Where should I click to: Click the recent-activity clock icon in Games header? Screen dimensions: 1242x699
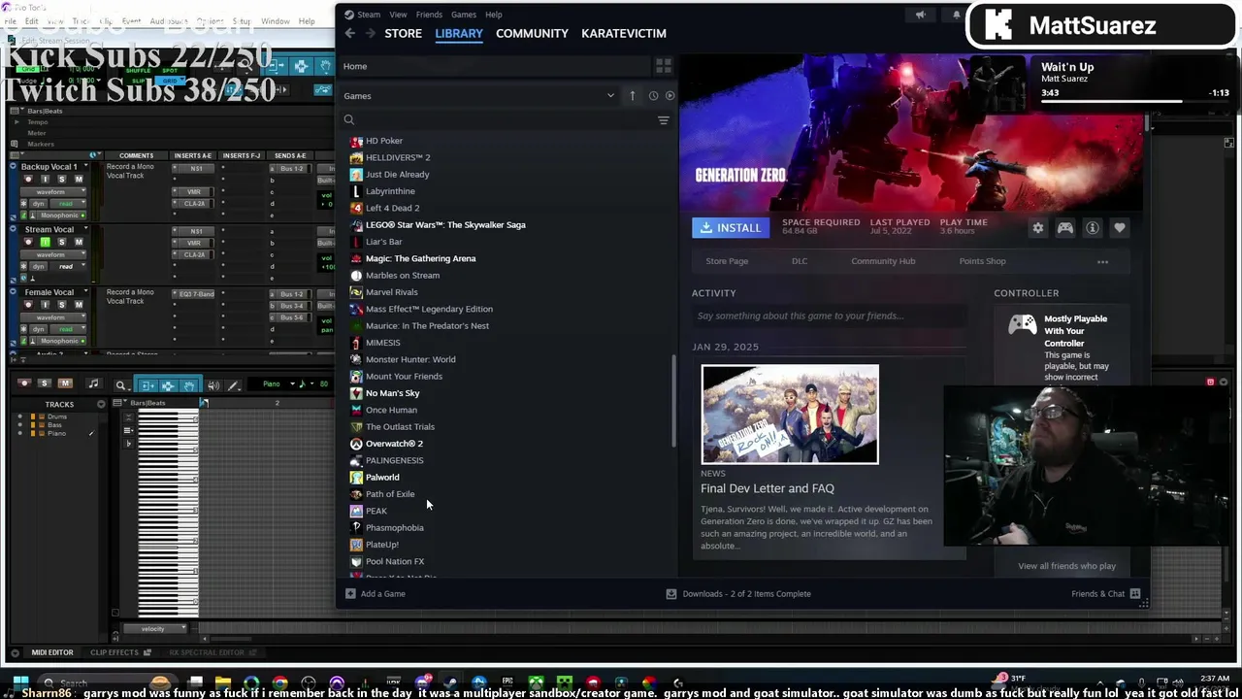(x=653, y=96)
